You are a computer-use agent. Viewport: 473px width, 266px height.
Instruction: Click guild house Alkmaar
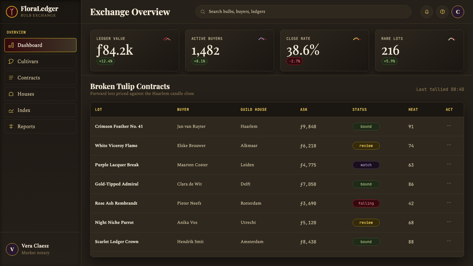click(249, 146)
